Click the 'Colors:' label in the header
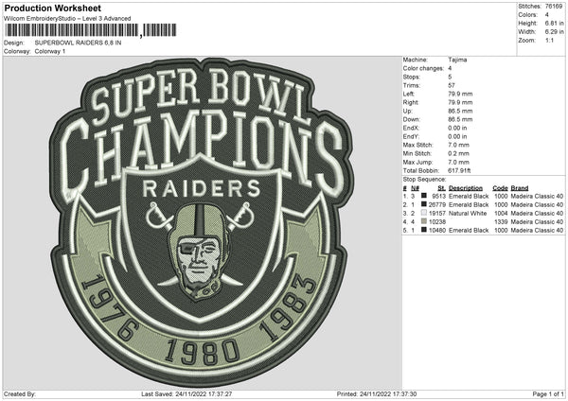 [x=527, y=15]
